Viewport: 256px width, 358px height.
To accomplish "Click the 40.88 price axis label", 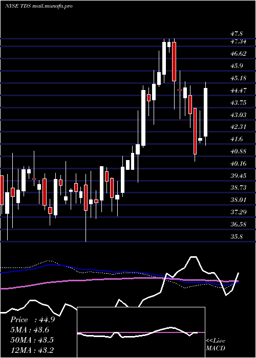I will [238, 151].
